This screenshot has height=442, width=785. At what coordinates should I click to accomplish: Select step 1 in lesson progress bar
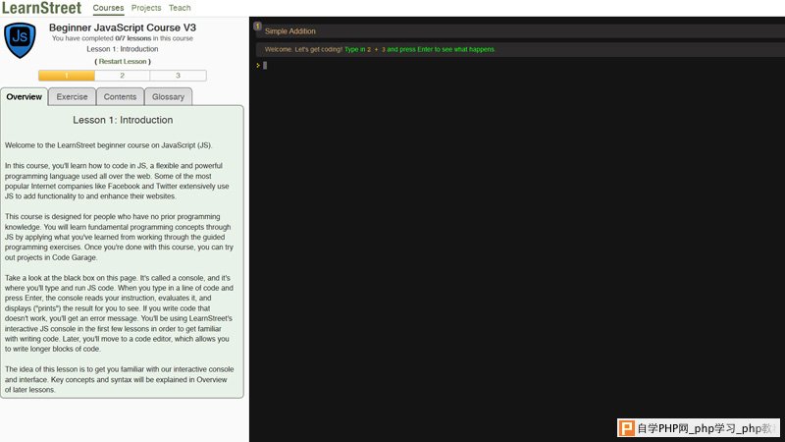pyautogui.click(x=67, y=76)
